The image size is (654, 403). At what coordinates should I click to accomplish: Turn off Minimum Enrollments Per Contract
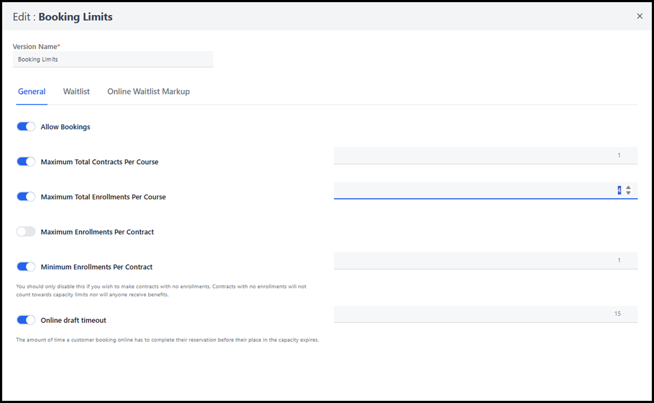(25, 266)
